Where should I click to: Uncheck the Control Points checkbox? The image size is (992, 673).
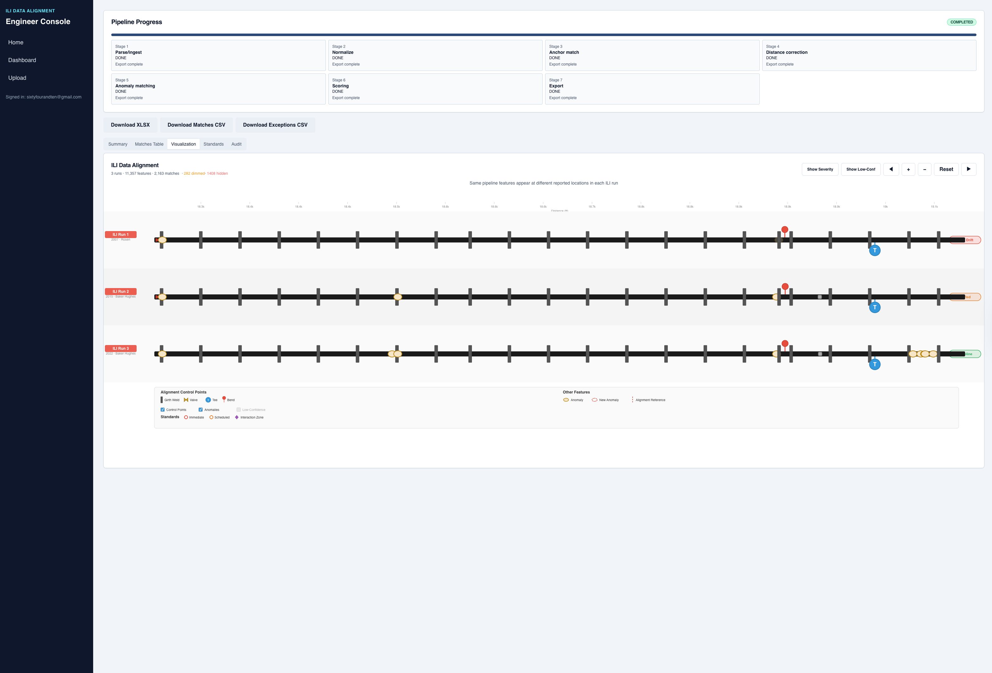[x=163, y=410]
